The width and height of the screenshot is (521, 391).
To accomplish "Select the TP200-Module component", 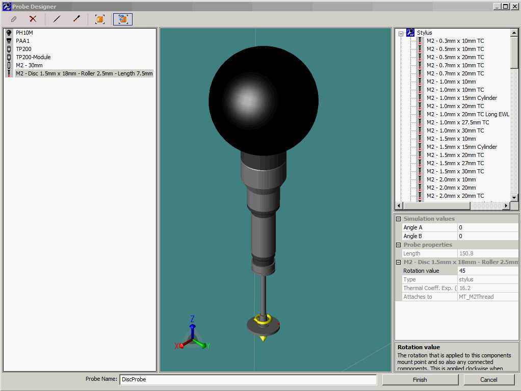I will [x=33, y=57].
